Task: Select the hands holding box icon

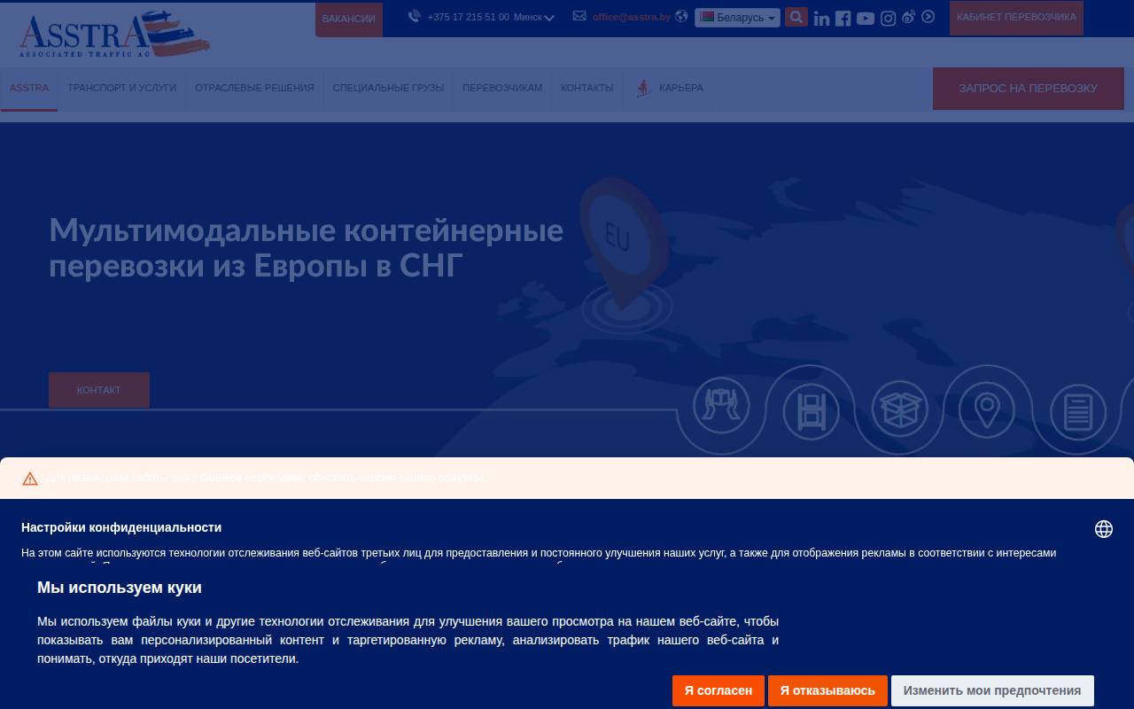Action: (x=721, y=406)
